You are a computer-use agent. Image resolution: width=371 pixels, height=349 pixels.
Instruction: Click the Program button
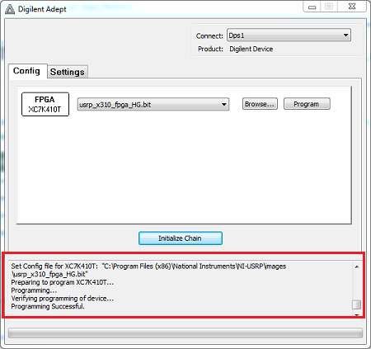[x=307, y=104]
